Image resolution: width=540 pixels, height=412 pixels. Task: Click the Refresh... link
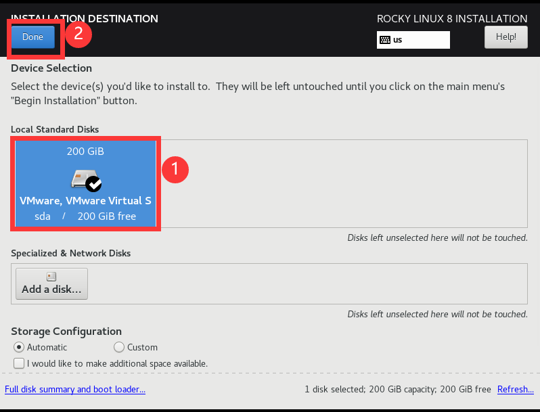click(x=516, y=389)
